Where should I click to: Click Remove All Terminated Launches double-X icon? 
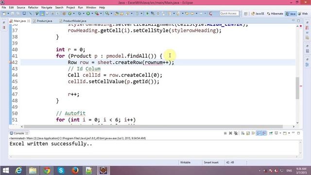point(236,133)
